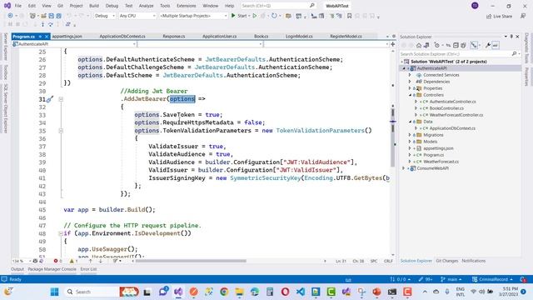Click the Save All toolbar icon
Screen dimensions: 533x300
click(58, 16)
